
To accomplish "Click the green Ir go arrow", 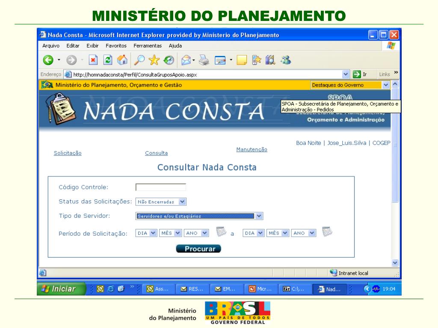I will pyautogui.click(x=357, y=74).
